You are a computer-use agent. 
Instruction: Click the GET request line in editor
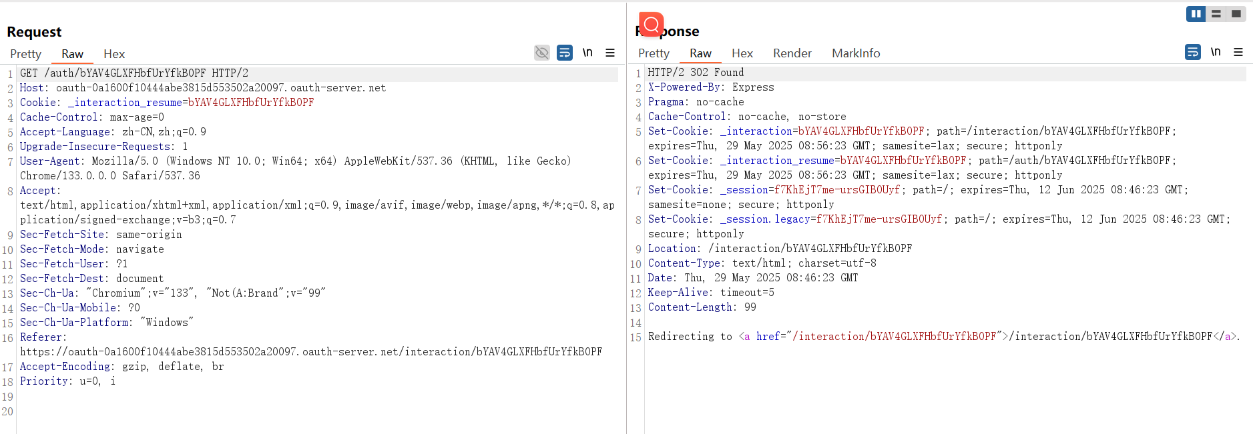[x=134, y=73]
